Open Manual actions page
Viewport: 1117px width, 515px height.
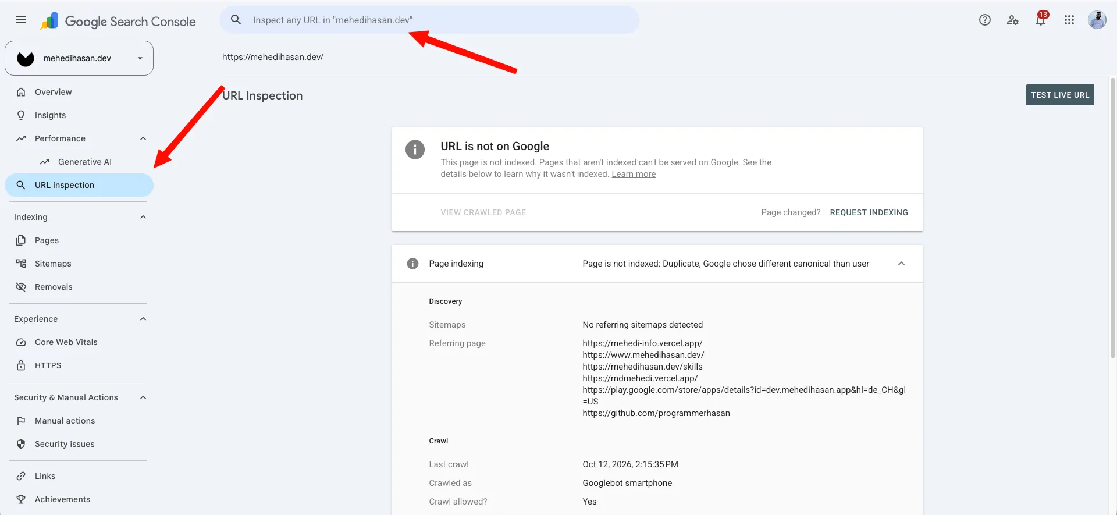click(79, 421)
